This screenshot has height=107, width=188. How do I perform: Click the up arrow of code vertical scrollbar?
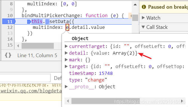click(x=135, y=5)
